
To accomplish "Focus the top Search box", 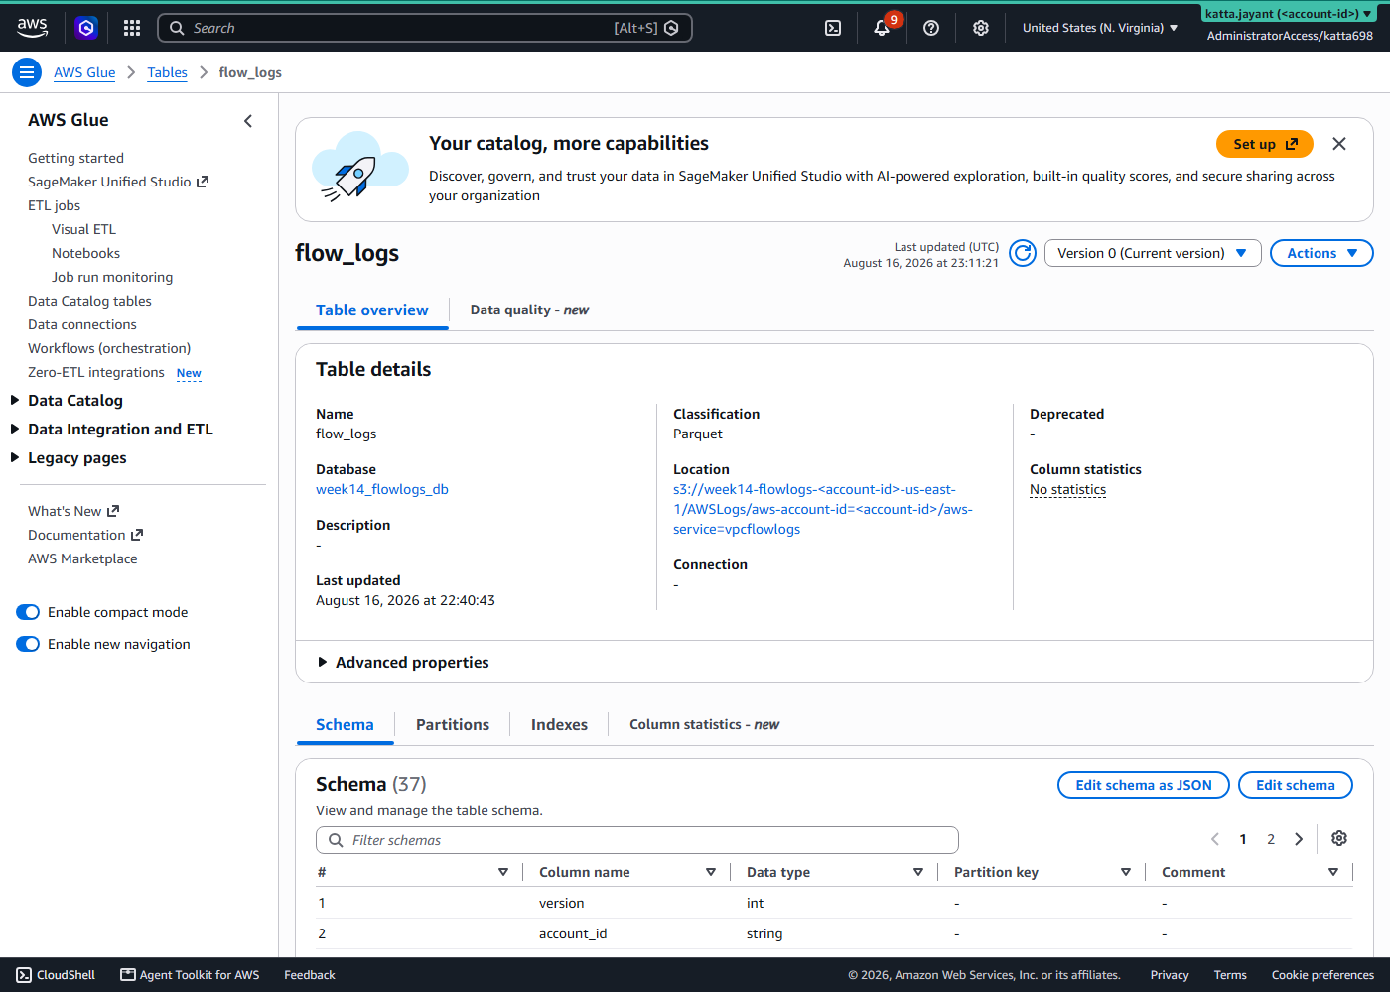I will (x=425, y=28).
